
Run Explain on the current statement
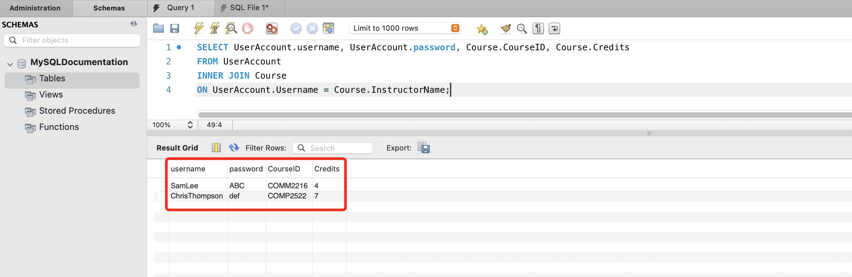pyautogui.click(x=231, y=28)
